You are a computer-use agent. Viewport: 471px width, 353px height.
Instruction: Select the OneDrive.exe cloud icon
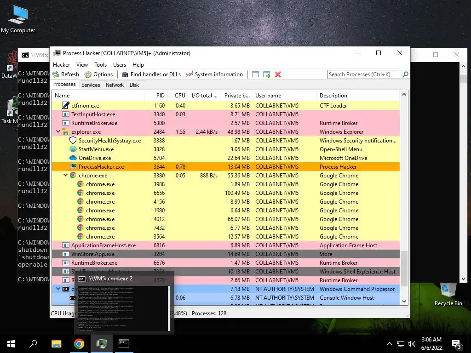(73, 158)
